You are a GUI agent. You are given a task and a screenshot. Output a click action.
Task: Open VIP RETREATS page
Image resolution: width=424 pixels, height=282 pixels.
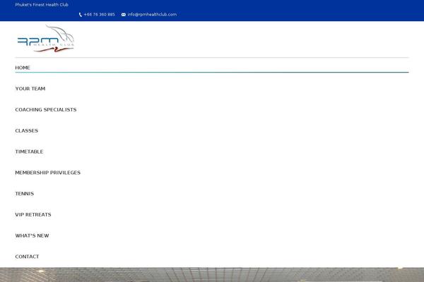point(33,214)
